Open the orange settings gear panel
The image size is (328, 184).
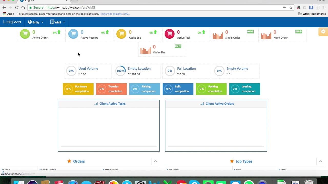click(323, 32)
